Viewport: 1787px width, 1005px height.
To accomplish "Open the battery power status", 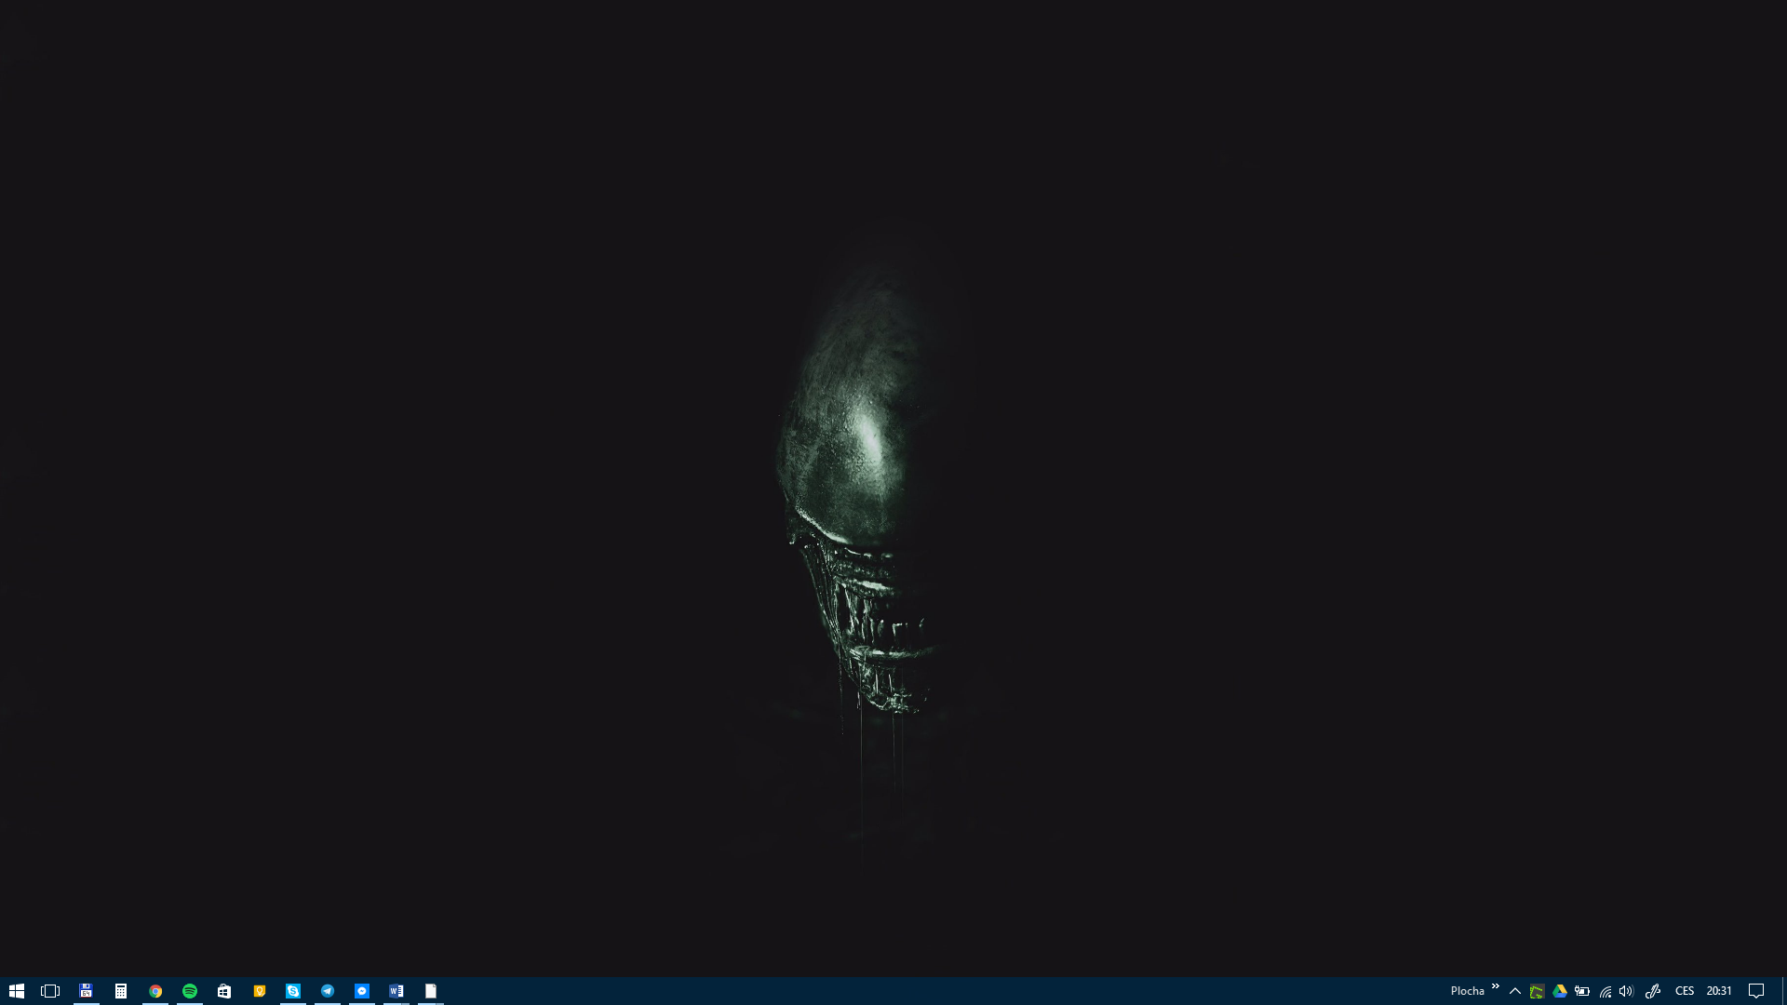I will [x=1582, y=991].
